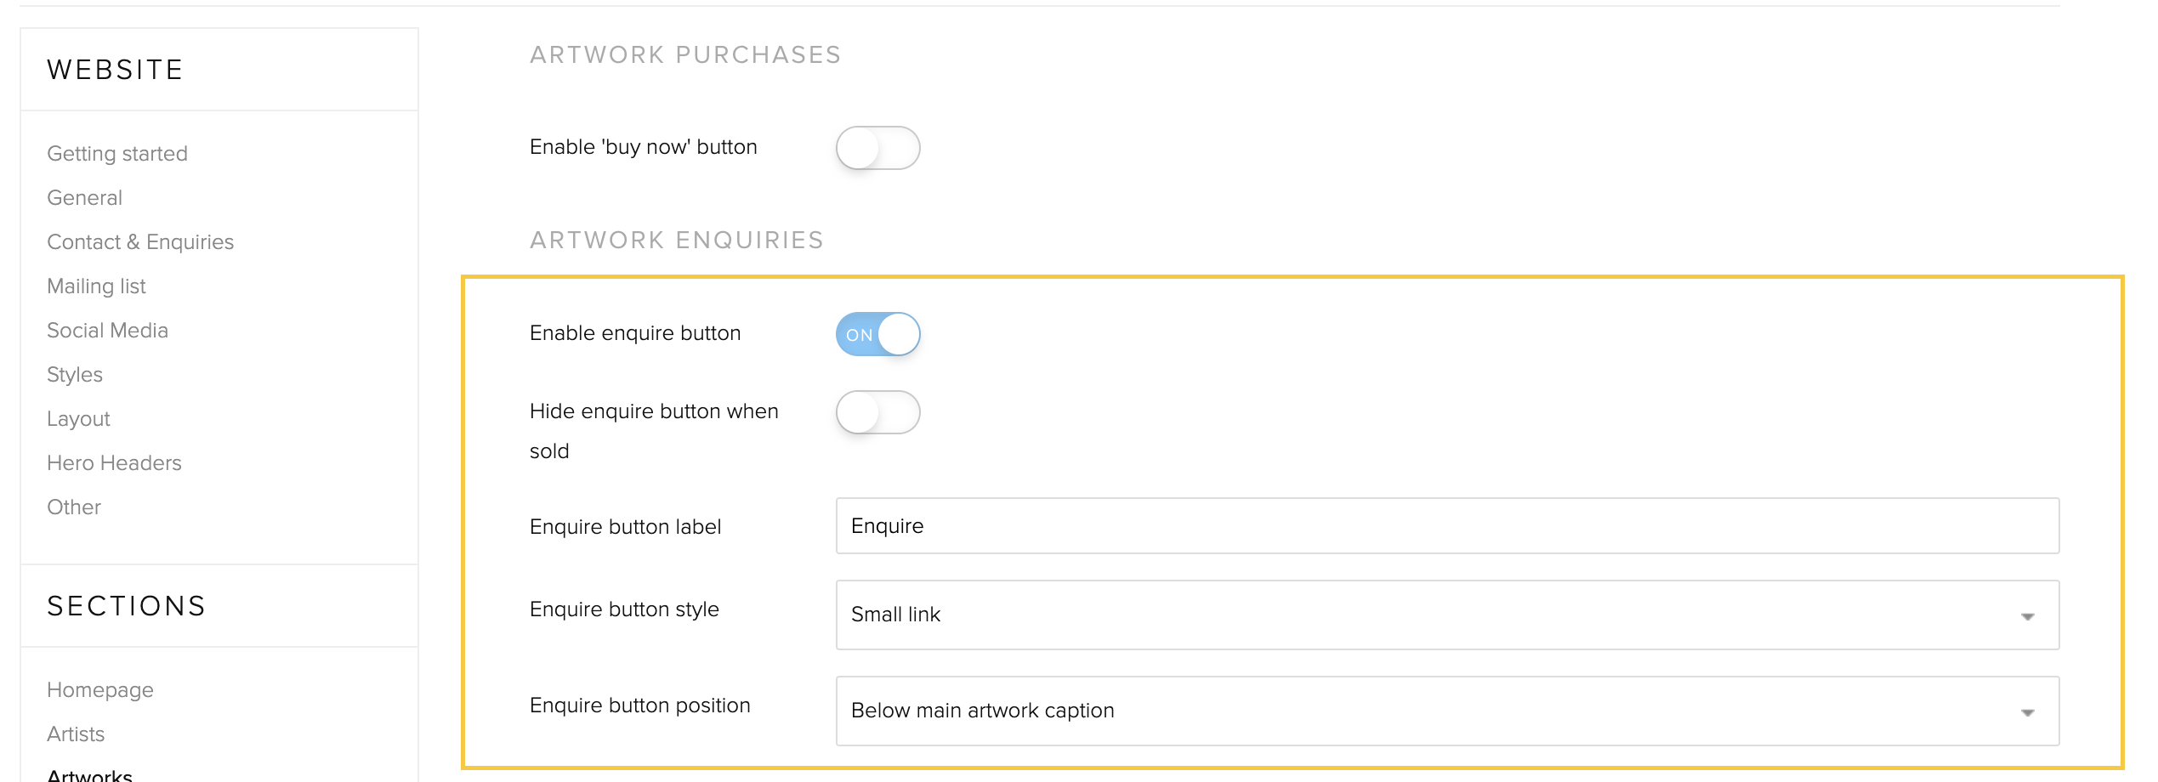
Task: Open the Enquire button style dropdown
Action: 1447,615
